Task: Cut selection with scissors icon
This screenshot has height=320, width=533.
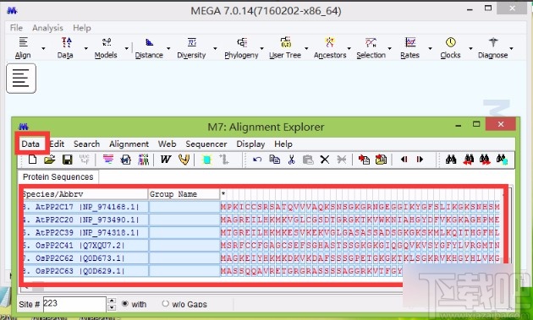Action: coord(291,159)
